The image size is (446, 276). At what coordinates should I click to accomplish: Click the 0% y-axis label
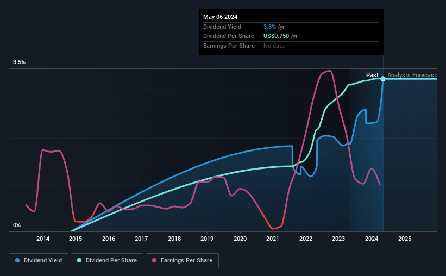click(17, 225)
